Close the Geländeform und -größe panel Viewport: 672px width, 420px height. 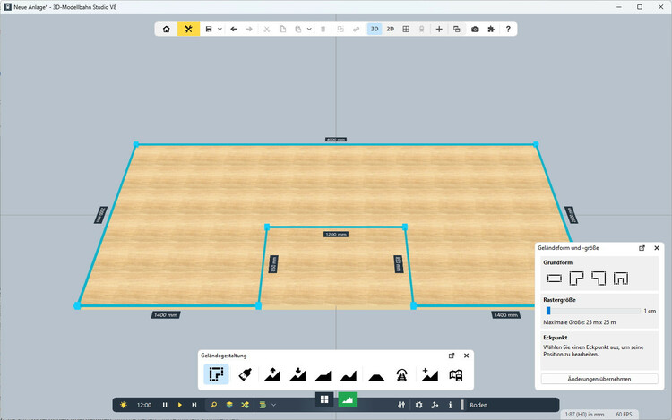tap(657, 248)
